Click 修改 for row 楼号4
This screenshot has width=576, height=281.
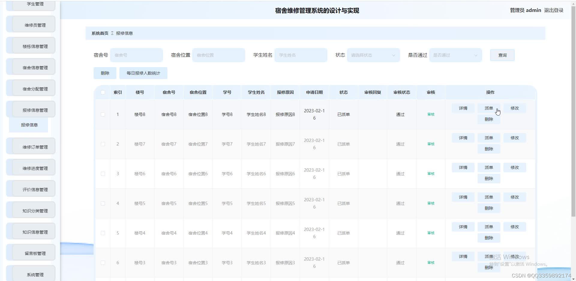(514, 227)
